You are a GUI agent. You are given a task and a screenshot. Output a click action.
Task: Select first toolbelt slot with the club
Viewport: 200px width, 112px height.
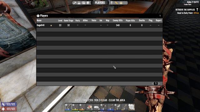[x=68, y=107]
